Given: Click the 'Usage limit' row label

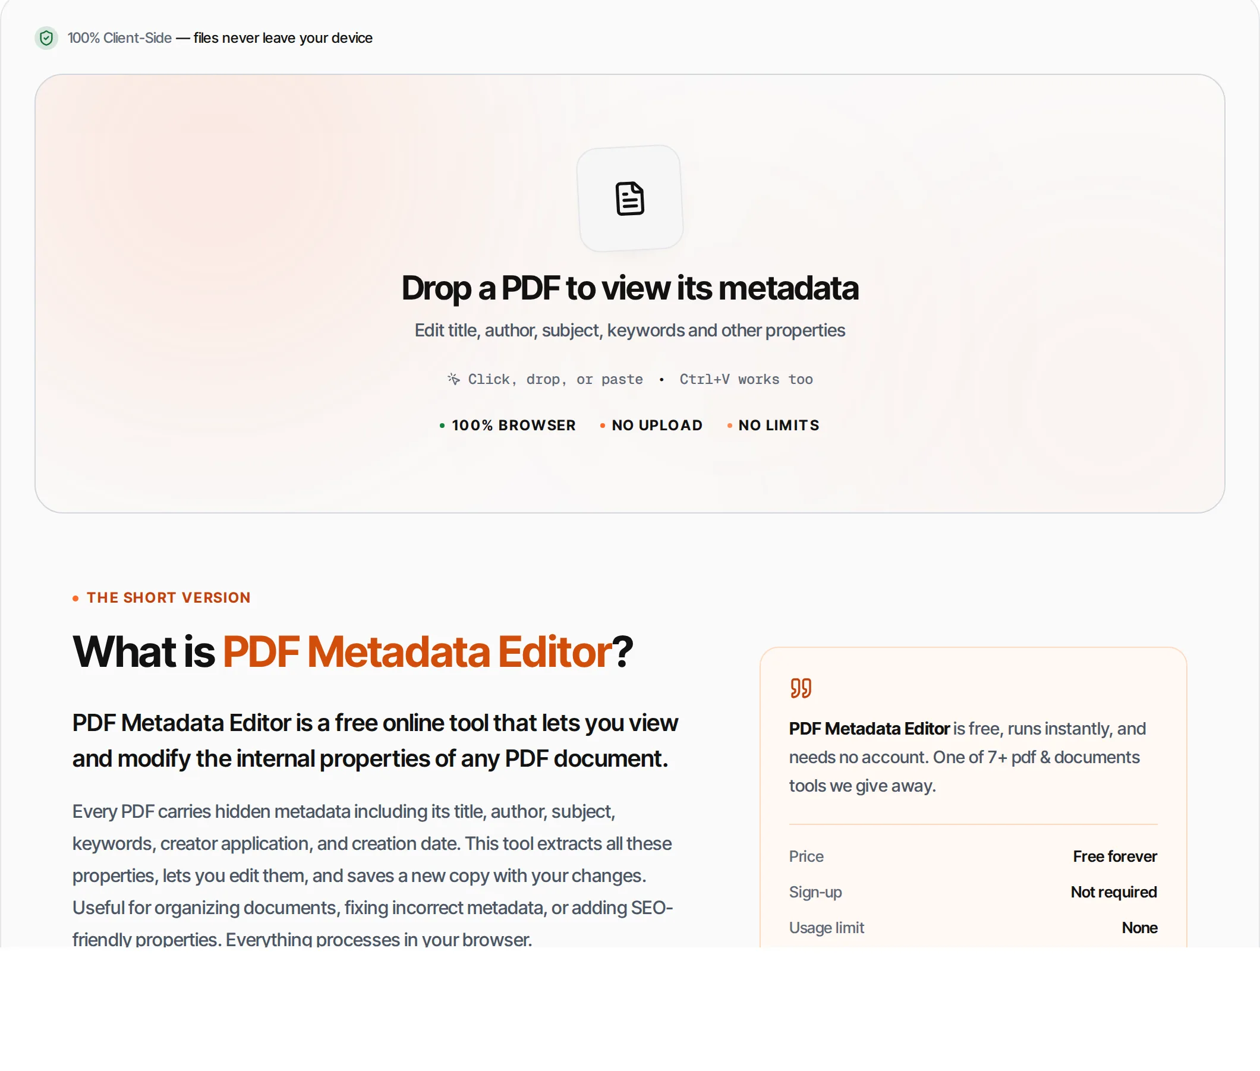Looking at the screenshot, I should coord(826,928).
